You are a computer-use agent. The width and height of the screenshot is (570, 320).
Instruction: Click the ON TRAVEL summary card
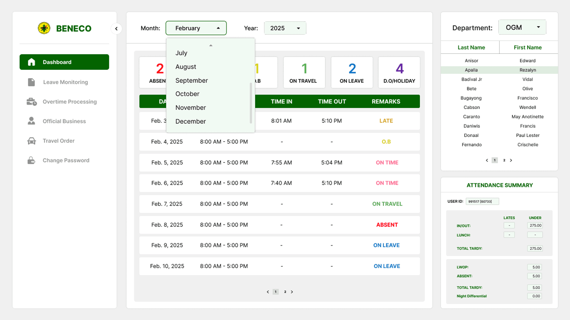(304, 73)
